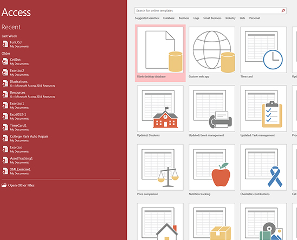Click the Exo2013-1 file icon
The width and height of the screenshot is (297, 240).
coord(5,116)
